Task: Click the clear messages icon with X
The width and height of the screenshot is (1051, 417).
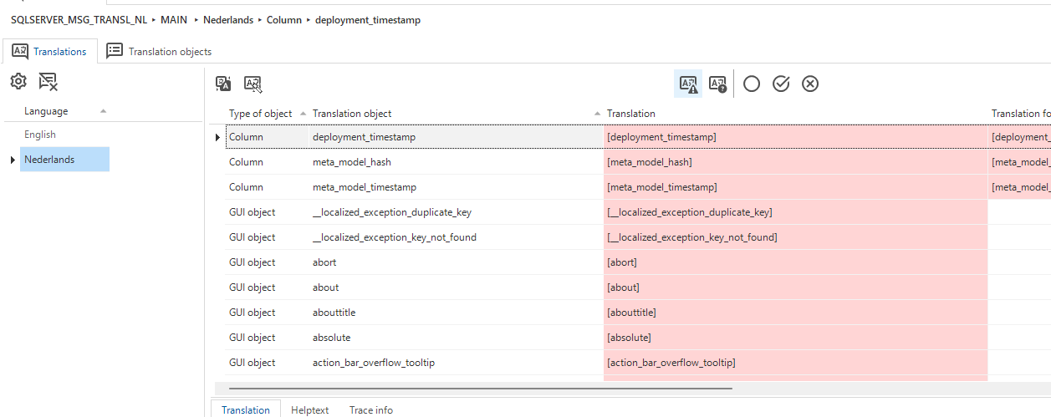Action: (x=48, y=81)
